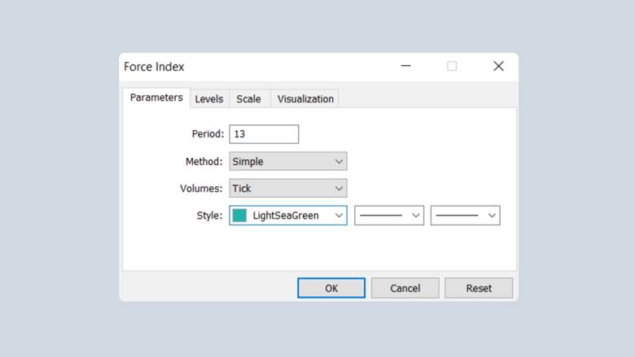Image resolution: width=635 pixels, height=357 pixels.
Task: Click the Period input field
Action: coord(264,134)
